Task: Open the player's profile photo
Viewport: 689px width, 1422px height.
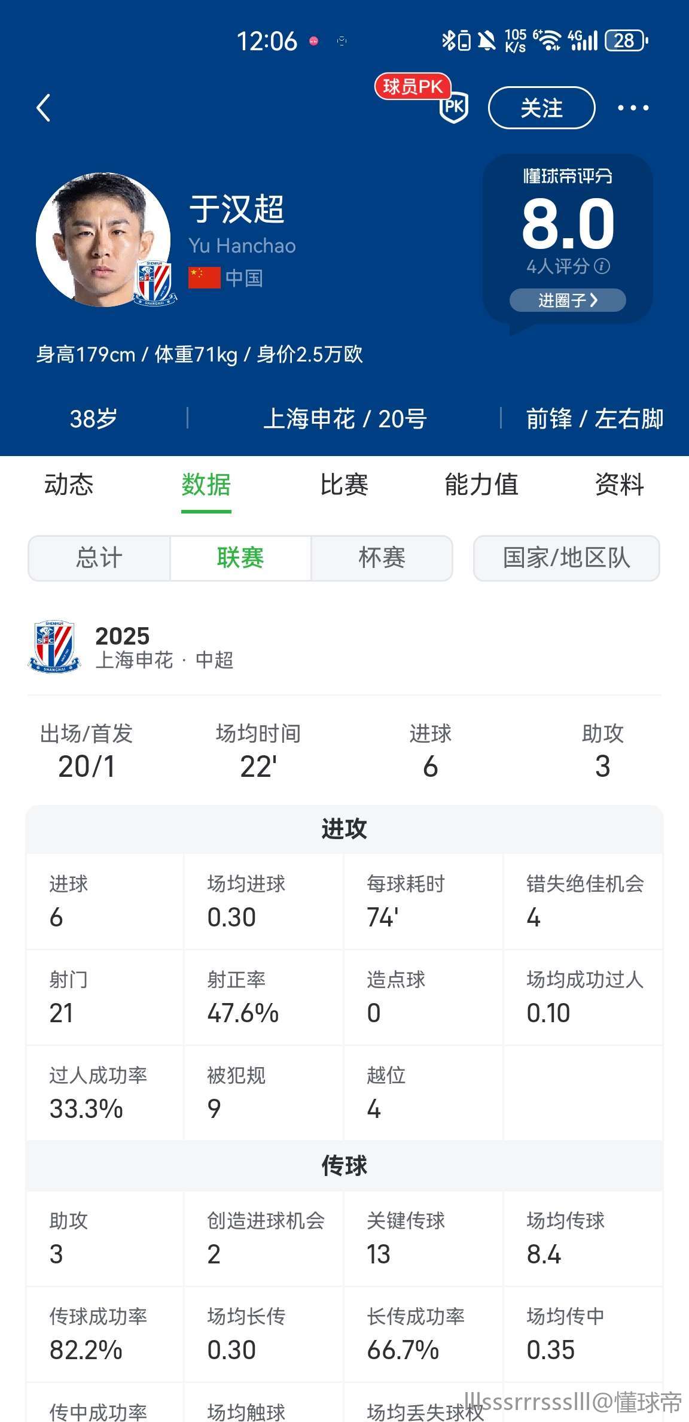Action: click(x=102, y=239)
